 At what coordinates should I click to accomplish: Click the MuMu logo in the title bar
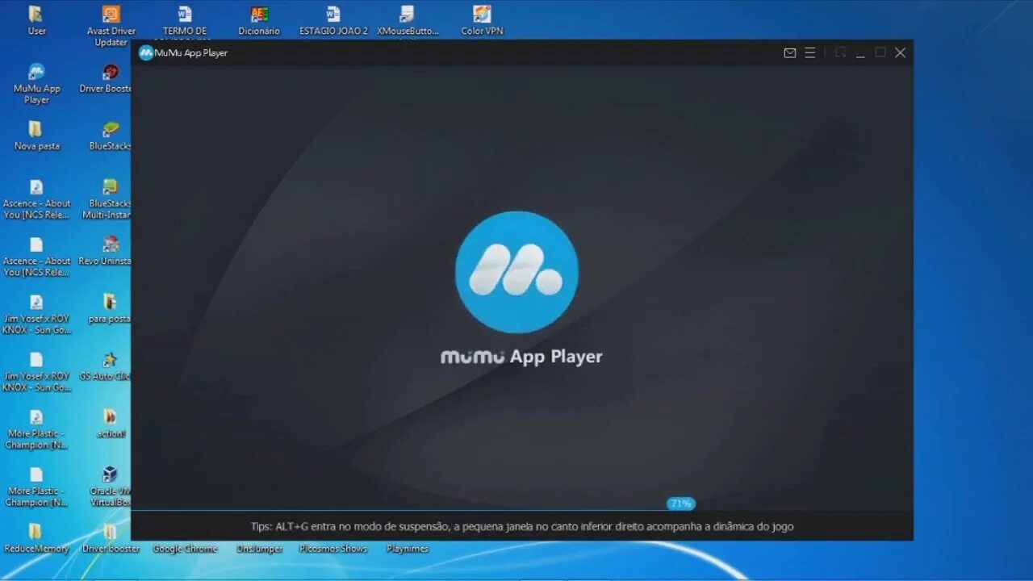(146, 52)
